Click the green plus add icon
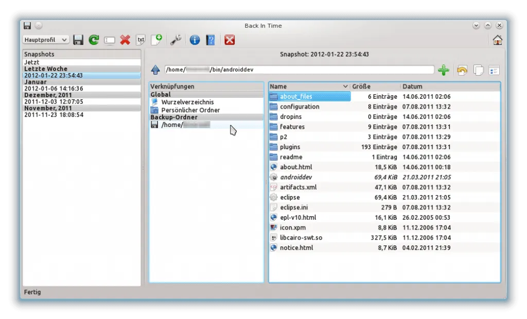Viewport: 527px width, 319px height. (x=443, y=70)
